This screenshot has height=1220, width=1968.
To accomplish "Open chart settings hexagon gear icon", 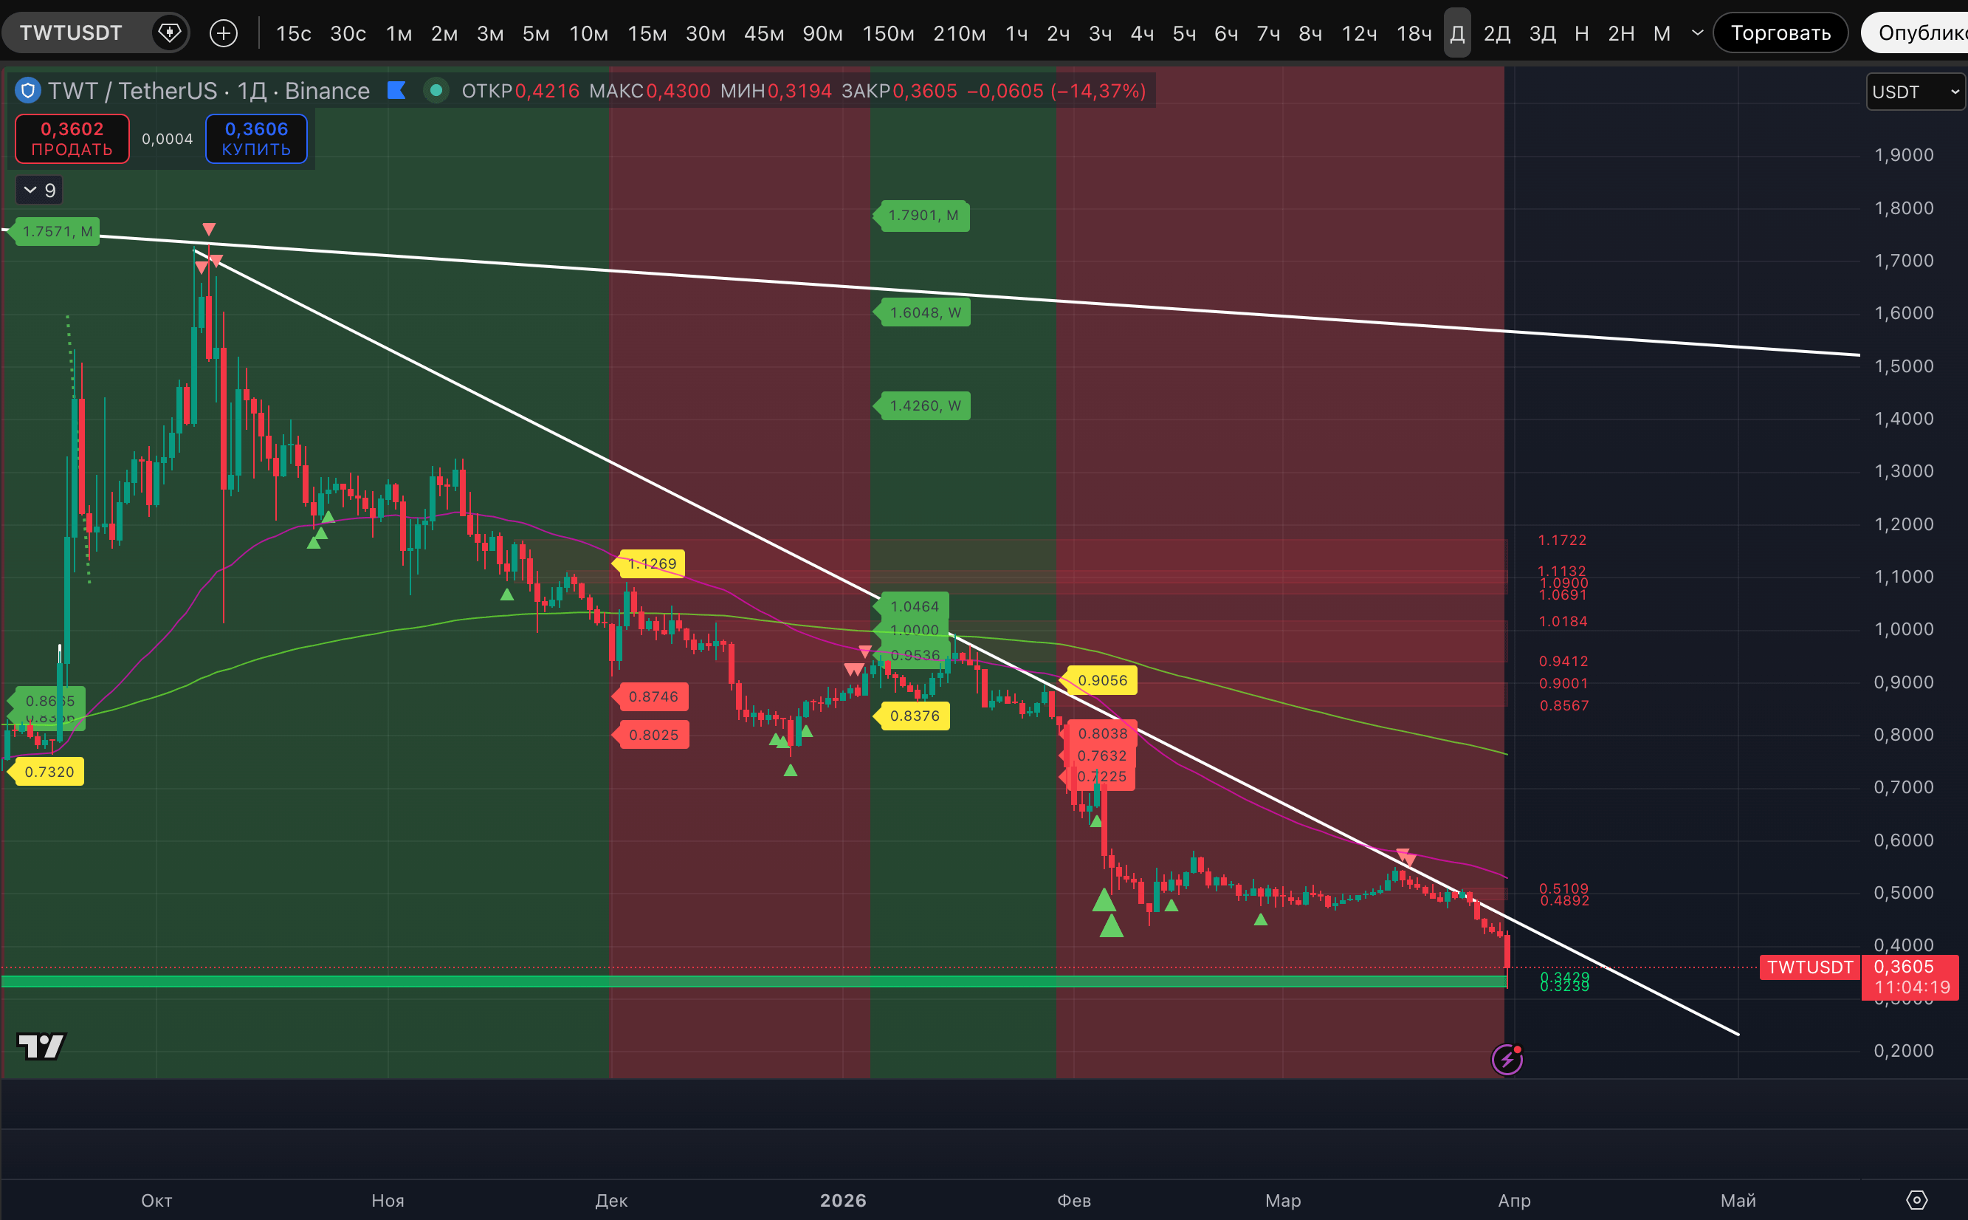I will pyautogui.click(x=1916, y=1200).
